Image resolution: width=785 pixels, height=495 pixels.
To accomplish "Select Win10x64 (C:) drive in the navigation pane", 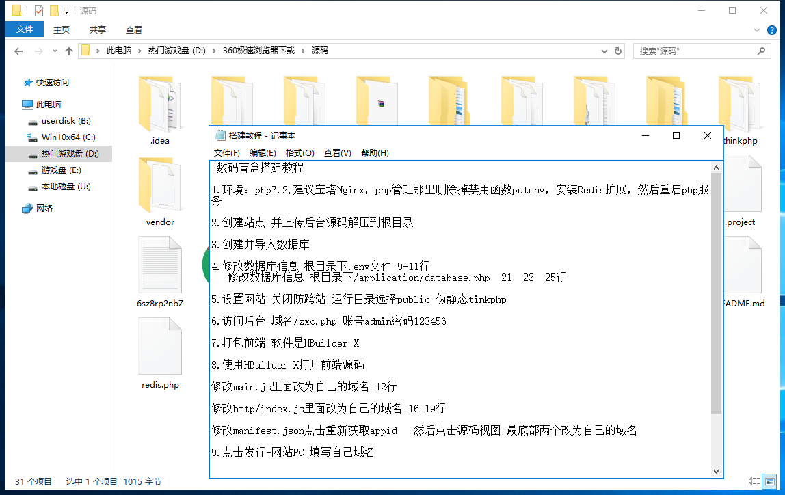I will tap(68, 137).
